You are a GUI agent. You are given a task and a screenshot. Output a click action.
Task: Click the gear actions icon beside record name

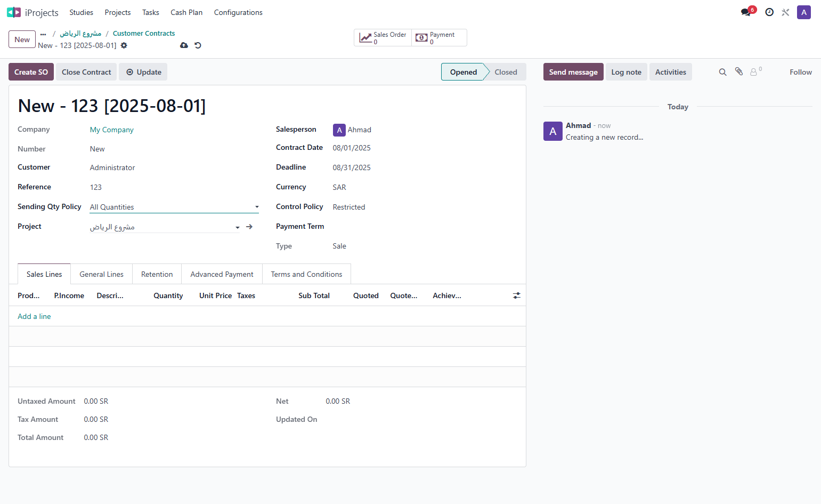[x=124, y=45]
